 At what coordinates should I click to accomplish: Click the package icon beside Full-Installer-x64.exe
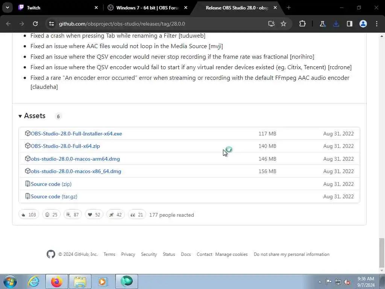(x=28, y=134)
